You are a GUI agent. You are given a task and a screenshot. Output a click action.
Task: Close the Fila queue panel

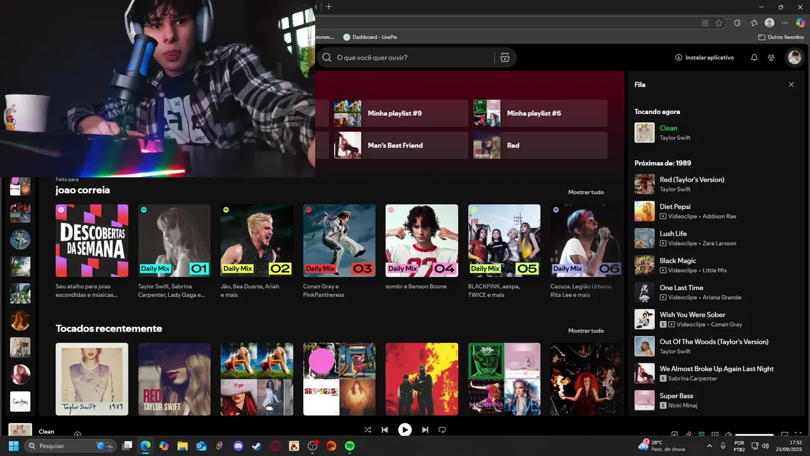(x=791, y=84)
